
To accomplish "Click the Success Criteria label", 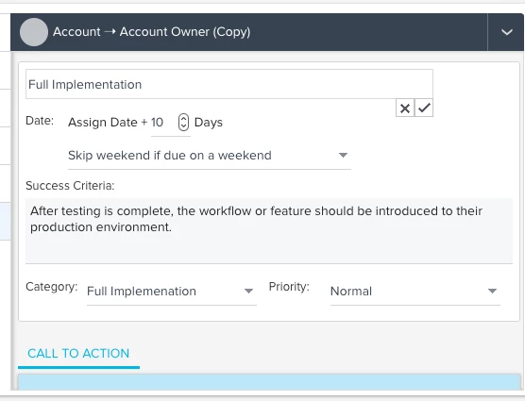I will (70, 186).
